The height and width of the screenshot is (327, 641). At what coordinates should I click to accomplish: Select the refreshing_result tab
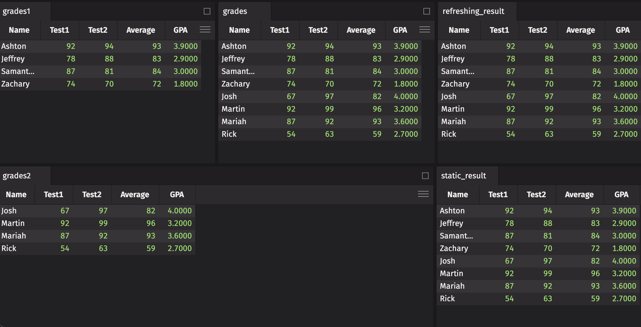coord(473,11)
